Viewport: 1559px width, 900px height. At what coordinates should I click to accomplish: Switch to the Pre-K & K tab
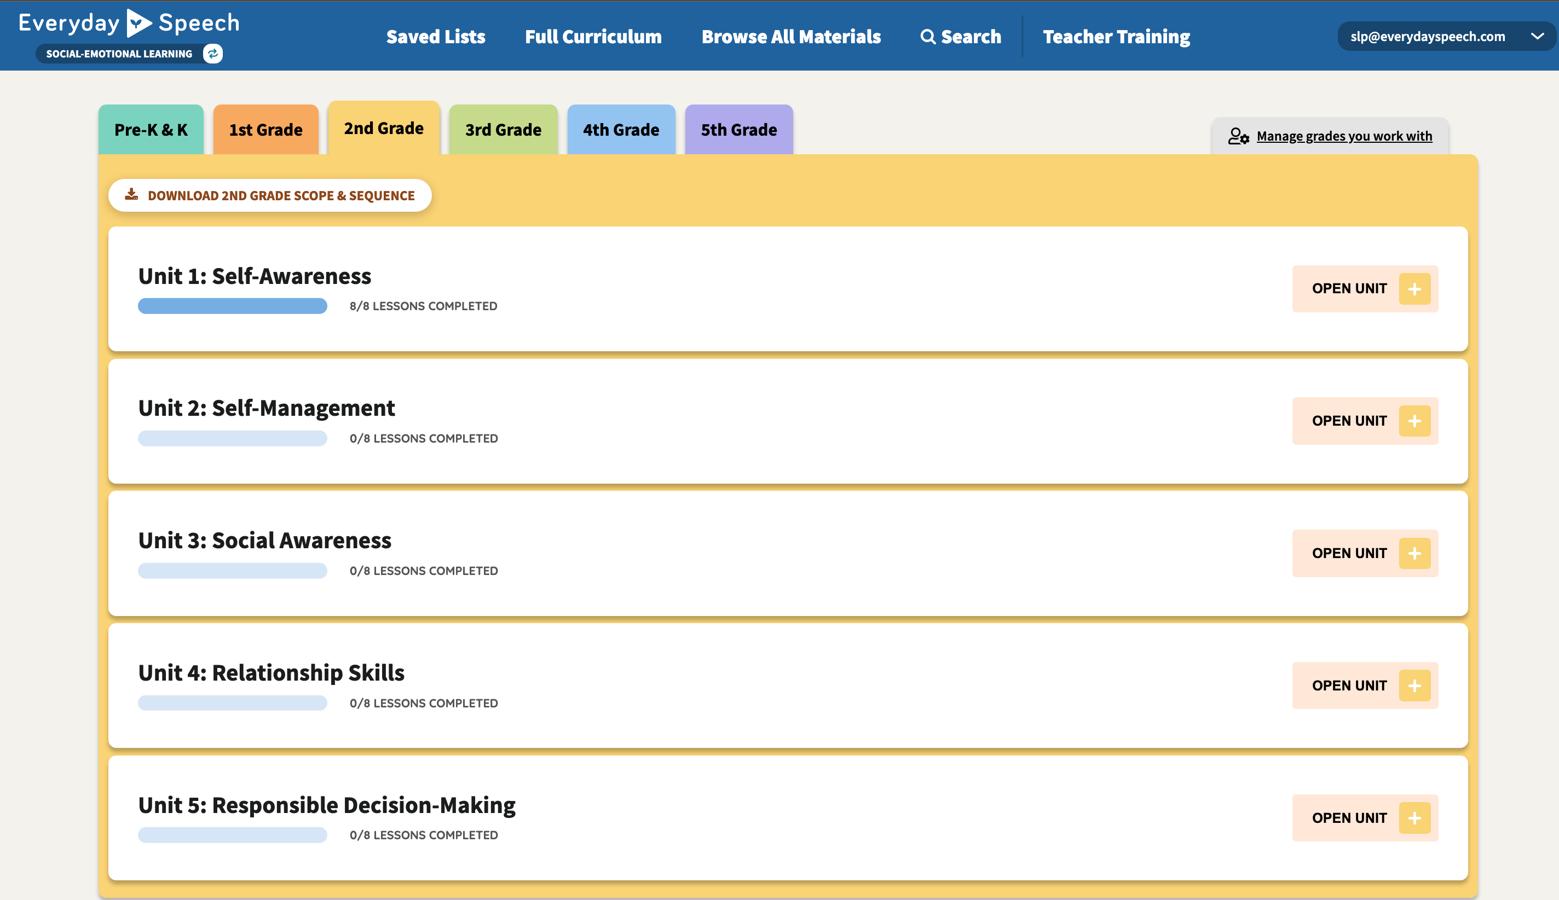click(x=151, y=130)
